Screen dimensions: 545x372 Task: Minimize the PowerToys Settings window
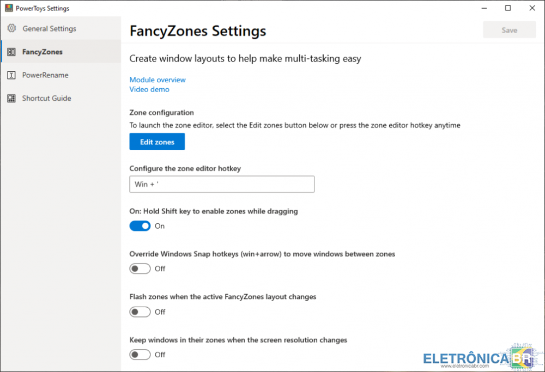pyautogui.click(x=483, y=8)
